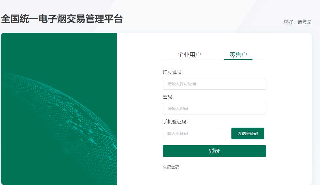Image resolution: width=320 pixels, height=185 pixels.
Task: Open the 忘记密码 link
Action: pos(171,167)
